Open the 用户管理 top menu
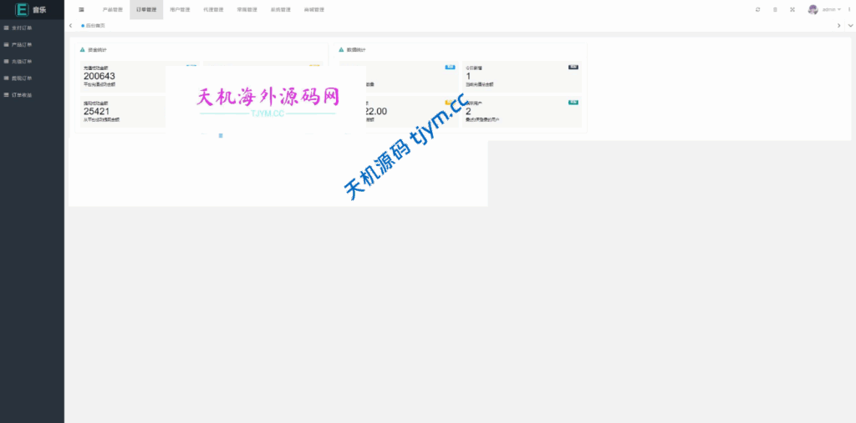Image resolution: width=856 pixels, height=423 pixels. point(180,9)
